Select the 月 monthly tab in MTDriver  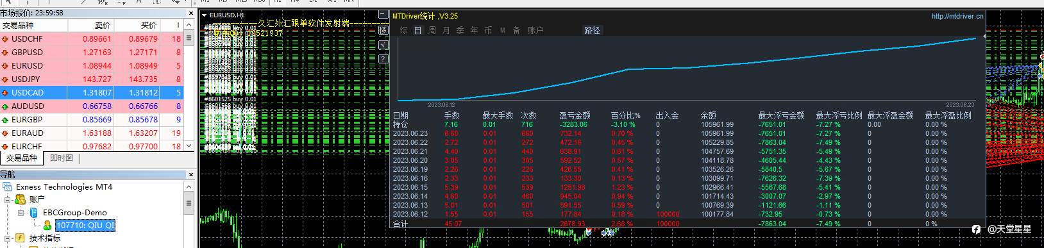[446, 30]
